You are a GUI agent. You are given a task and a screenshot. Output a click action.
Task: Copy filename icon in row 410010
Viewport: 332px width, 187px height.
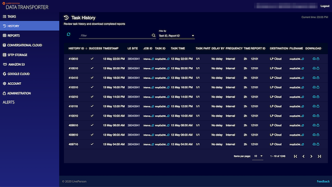(x=303, y=116)
